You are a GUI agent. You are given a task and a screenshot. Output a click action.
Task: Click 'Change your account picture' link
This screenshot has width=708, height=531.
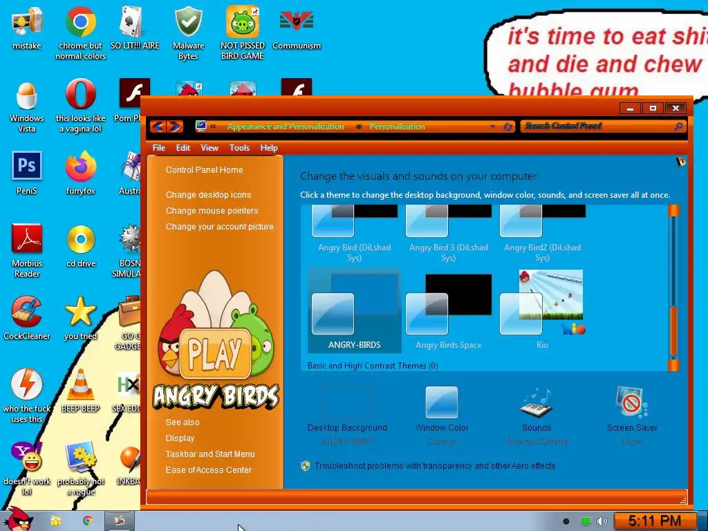tap(219, 227)
